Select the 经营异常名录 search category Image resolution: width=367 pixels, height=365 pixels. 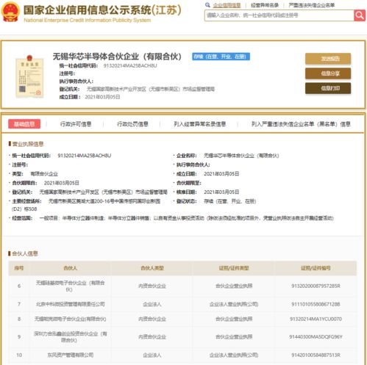[265, 5]
